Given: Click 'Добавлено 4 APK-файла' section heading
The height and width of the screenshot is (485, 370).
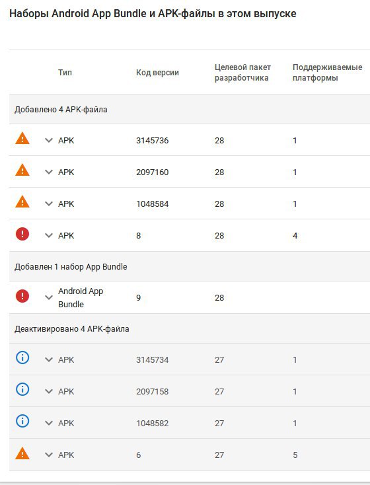Looking at the screenshot, I should (61, 110).
